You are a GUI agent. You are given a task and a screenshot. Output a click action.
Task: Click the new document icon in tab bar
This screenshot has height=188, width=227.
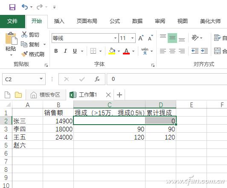(x=7, y=95)
